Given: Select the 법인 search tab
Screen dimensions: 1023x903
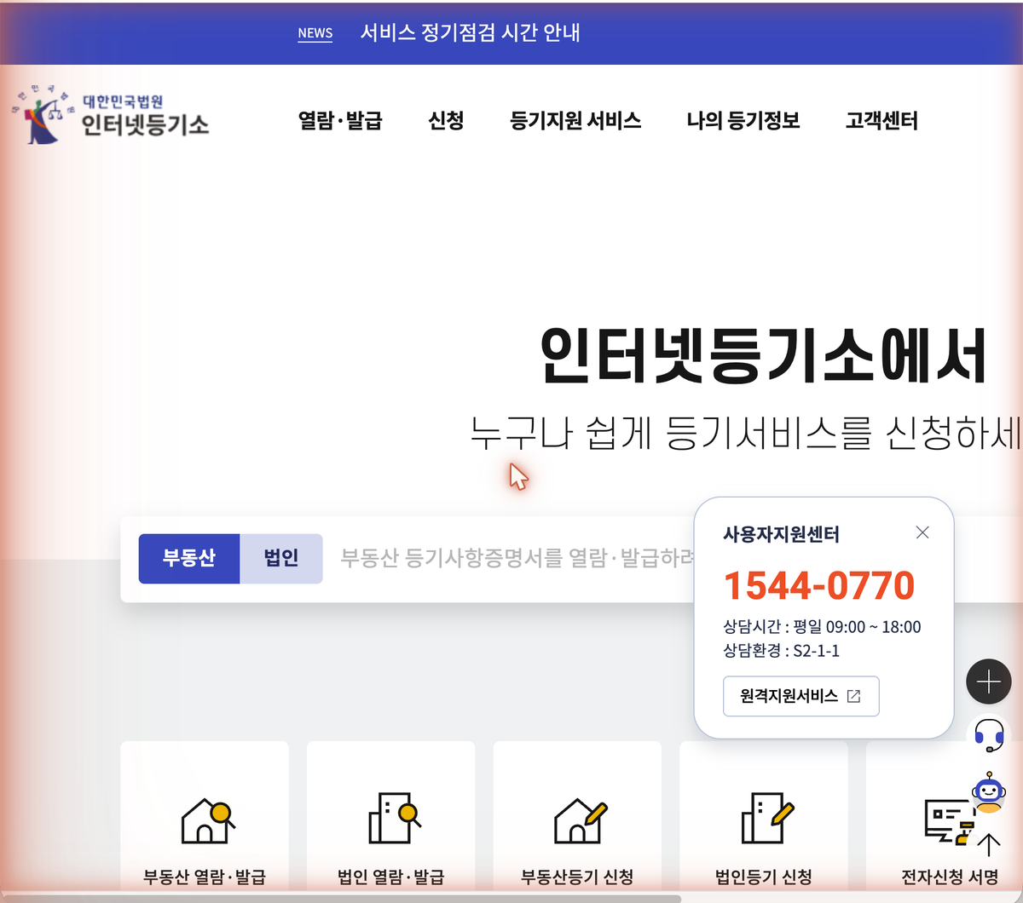Looking at the screenshot, I should click(x=281, y=559).
